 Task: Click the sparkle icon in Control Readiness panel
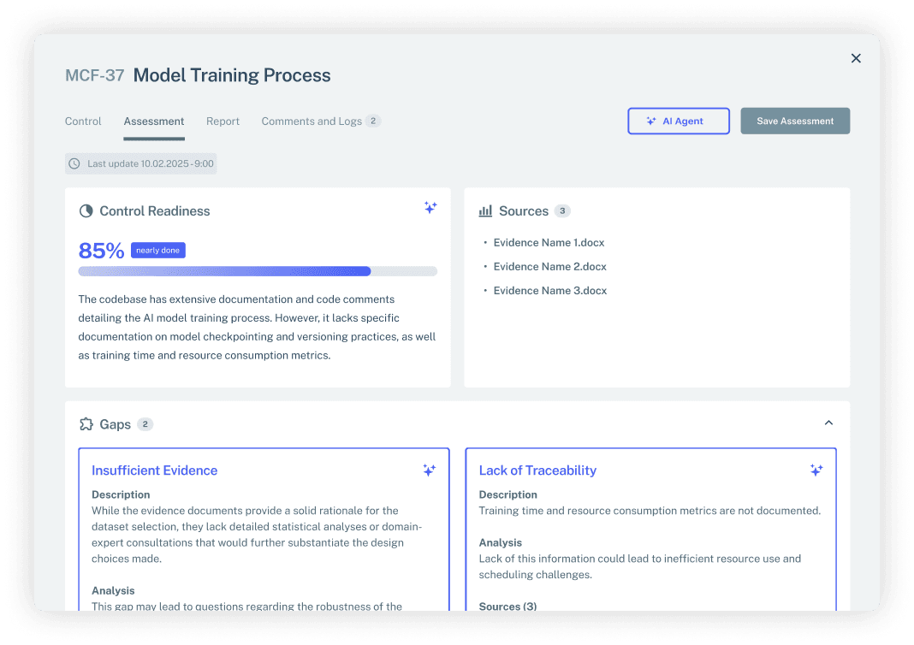(x=430, y=208)
